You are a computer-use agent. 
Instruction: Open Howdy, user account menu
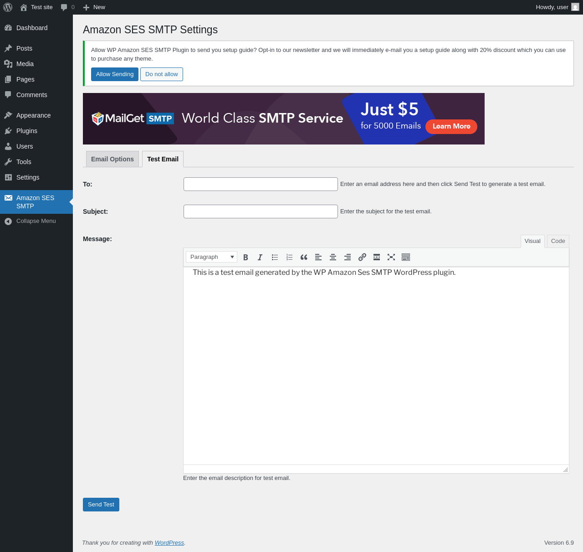(x=557, y=7)
